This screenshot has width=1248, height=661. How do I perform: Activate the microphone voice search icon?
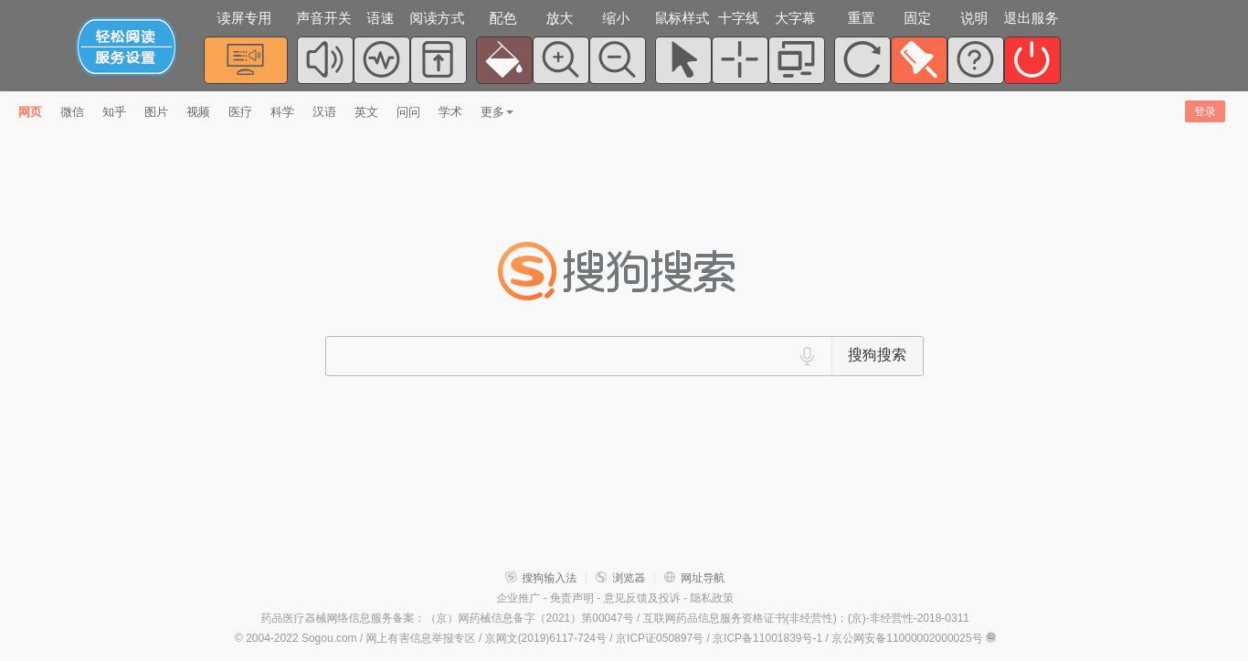(x=807, y=356)
